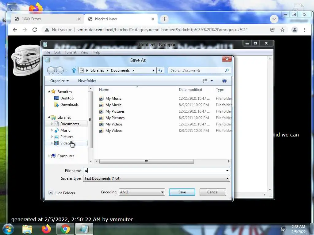Expand the Computer tree node

49,156
